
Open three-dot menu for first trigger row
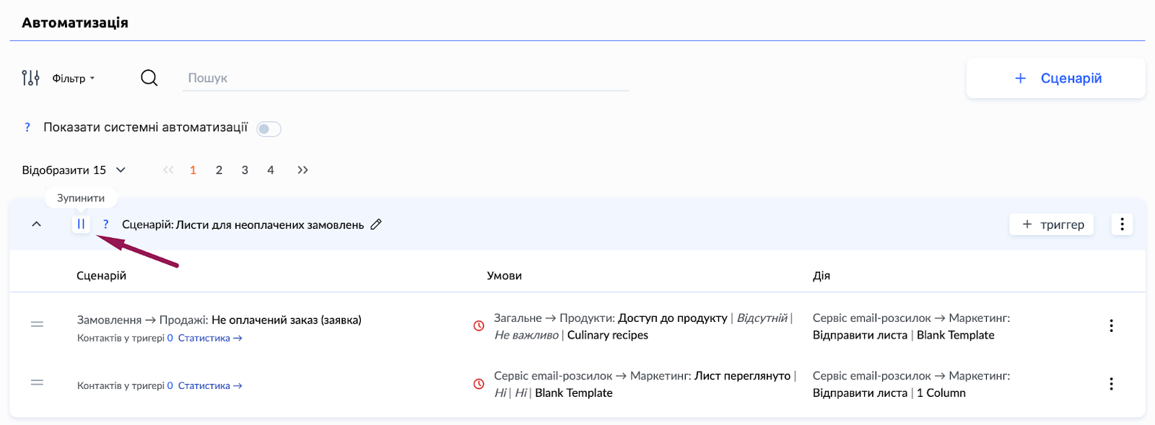[x=1111, y=325]
